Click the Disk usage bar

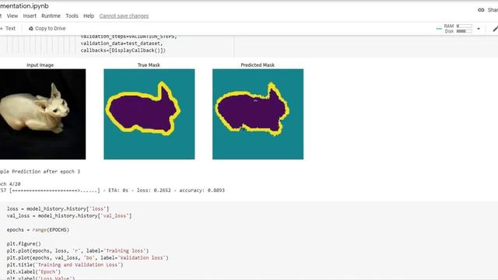464,31
